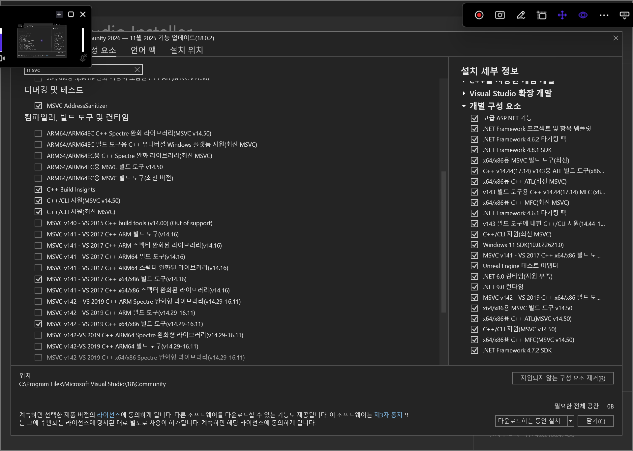Activate the blue move tool
The width and height of the screenshot is (633, 451).
[562, 15]
